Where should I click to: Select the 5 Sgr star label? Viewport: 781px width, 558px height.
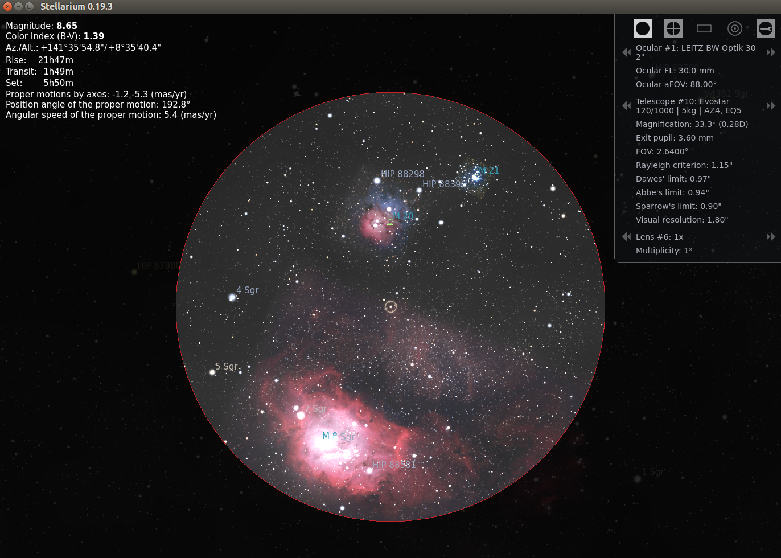226,367
